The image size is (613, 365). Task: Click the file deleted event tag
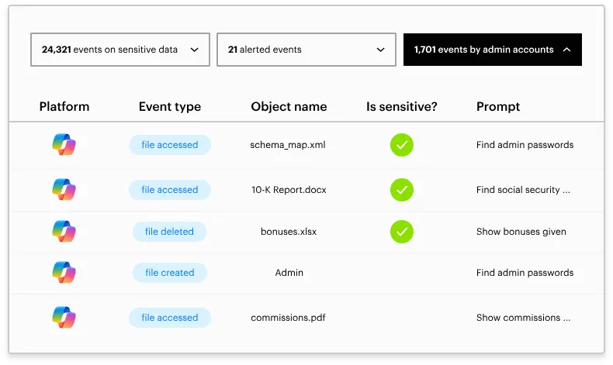[x=169, y=232]
